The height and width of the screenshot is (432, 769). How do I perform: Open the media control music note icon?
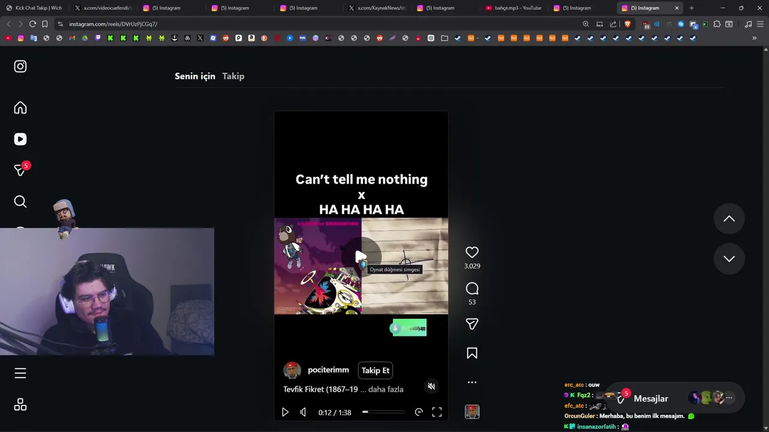tap(748, 24)
